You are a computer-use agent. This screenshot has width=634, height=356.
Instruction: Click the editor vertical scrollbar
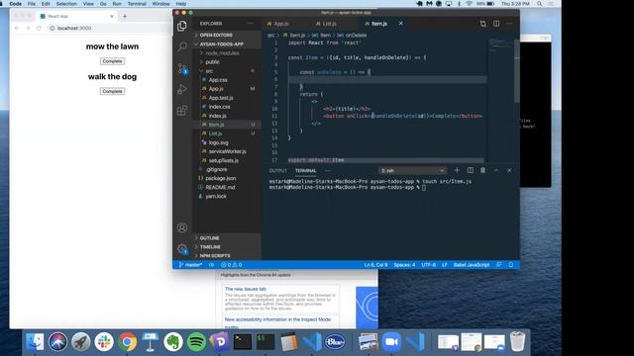pos(517,70)
